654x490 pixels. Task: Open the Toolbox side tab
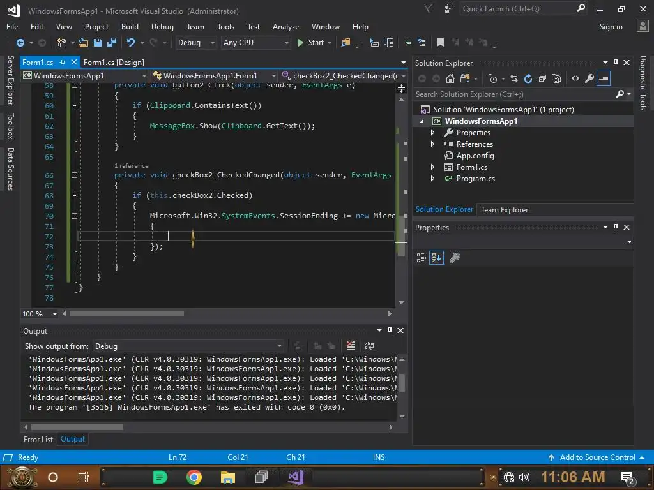pos(10,126)
